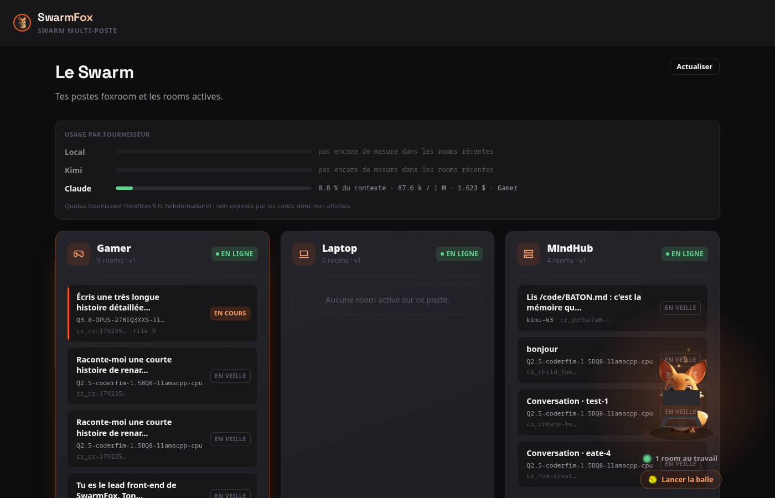Launch the ball with Lancer la balle
Viewport: 775px width, 498px height.
681,480
